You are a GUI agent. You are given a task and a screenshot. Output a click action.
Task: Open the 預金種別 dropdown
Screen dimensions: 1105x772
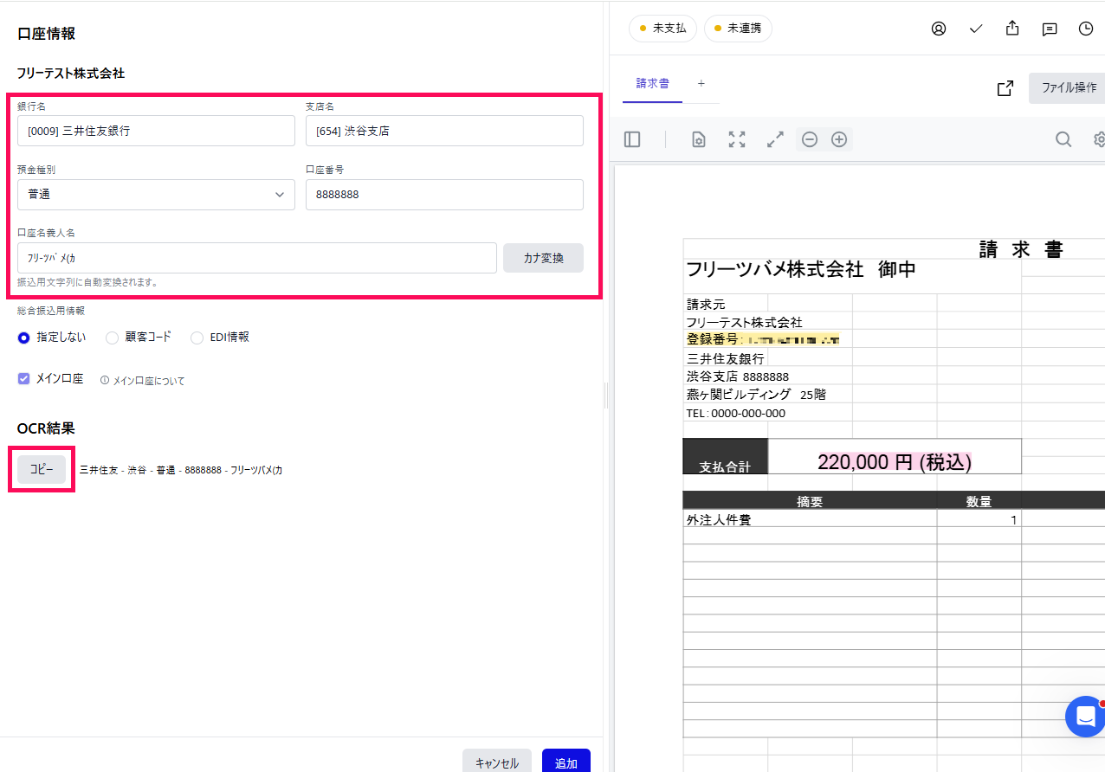pos(156,195)
